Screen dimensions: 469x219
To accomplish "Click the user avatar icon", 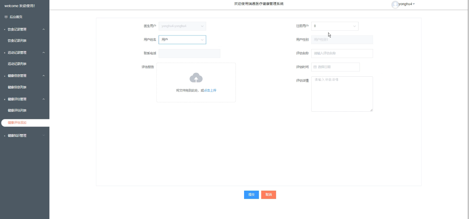I will coord(395,4).
